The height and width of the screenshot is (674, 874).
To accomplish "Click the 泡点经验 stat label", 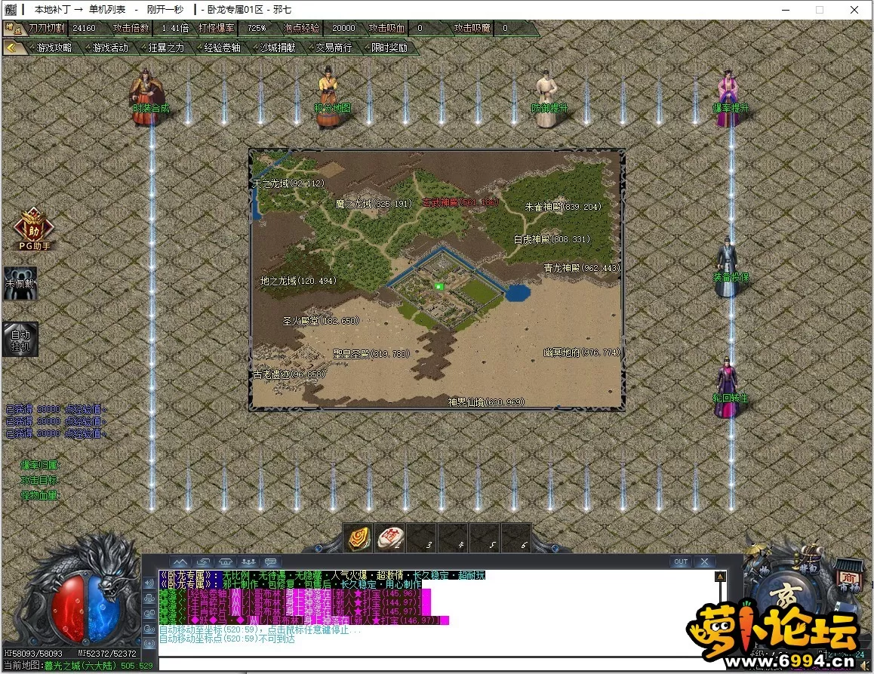I will [x=302, y=28].
